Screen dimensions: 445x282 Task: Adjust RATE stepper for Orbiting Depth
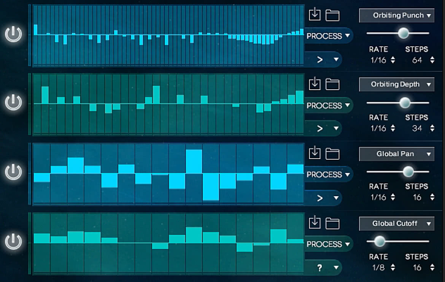pyautogui.click(x=393, y=128)
